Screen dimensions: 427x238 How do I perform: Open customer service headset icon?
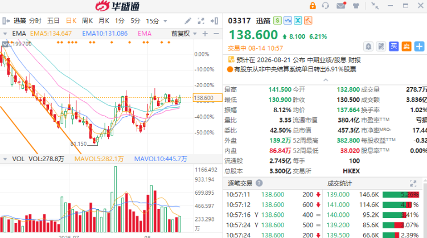(x=326, y=6)
